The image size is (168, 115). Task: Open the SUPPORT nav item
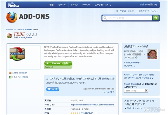[x=86, y=5]
